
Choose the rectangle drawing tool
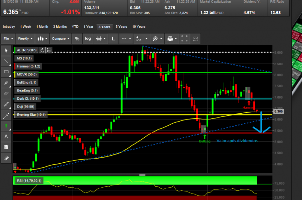point(6,72)
